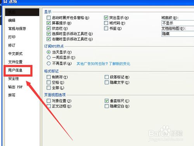Open the 域底纹 dropdown showing 不显示
The height and width of the screenshot is (146, 194).
tap(178, 23)
